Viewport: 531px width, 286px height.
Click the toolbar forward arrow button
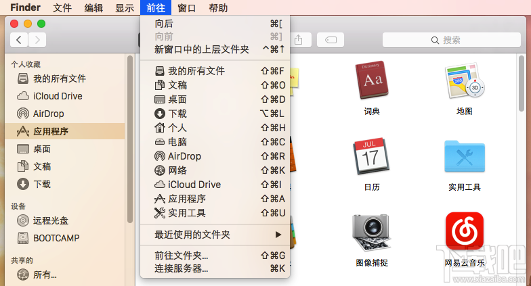tap(37, 40)
